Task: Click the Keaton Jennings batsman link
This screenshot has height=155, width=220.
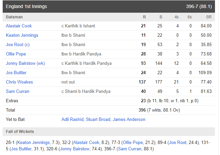Action: (x=22, y=35)
